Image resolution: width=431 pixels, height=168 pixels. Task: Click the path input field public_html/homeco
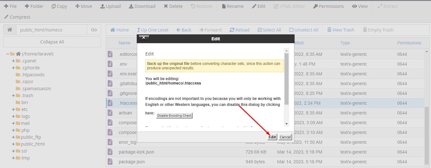pos(51,30)
